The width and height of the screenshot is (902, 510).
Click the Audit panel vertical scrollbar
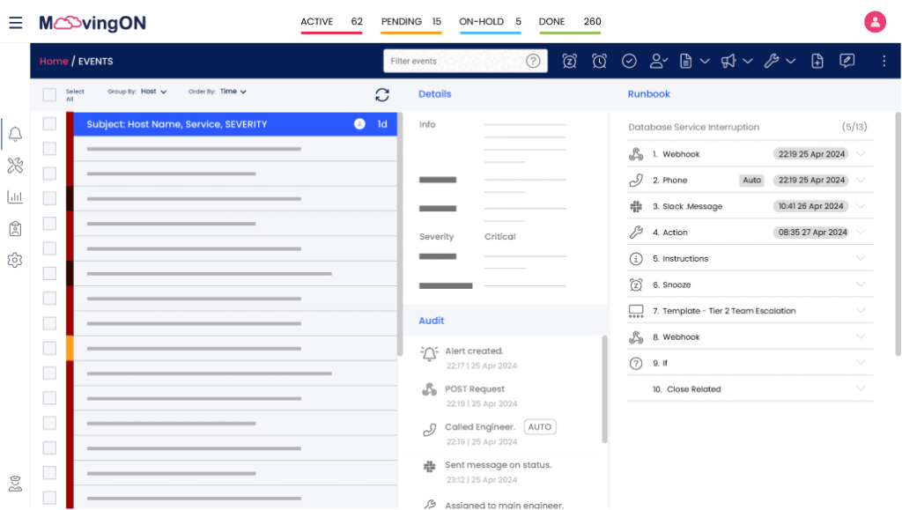click(x=604, y=389)
